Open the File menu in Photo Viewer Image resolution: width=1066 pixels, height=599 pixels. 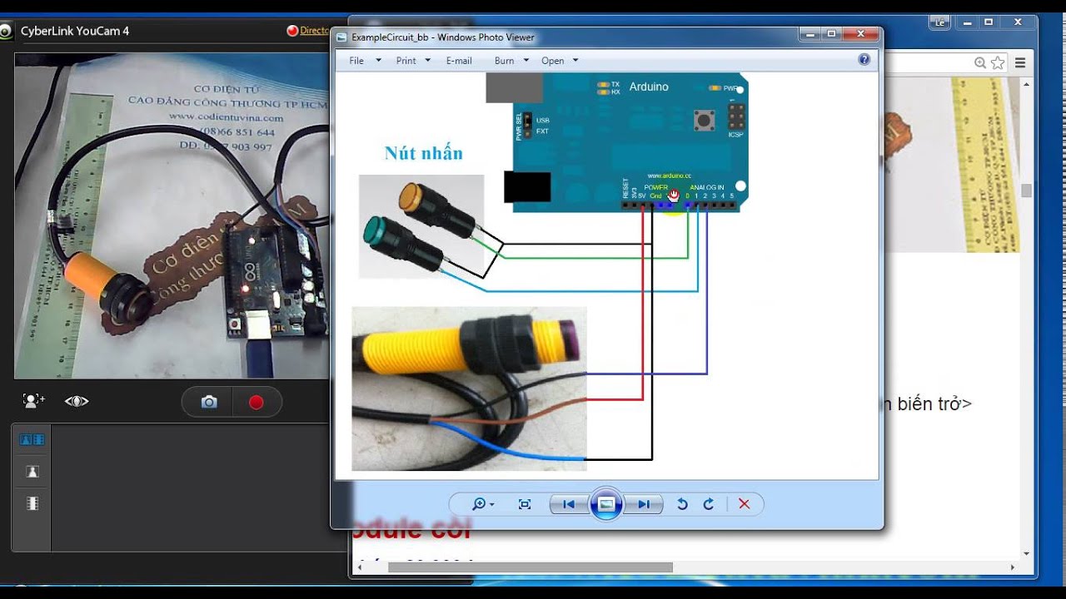(x=356, y=61)
